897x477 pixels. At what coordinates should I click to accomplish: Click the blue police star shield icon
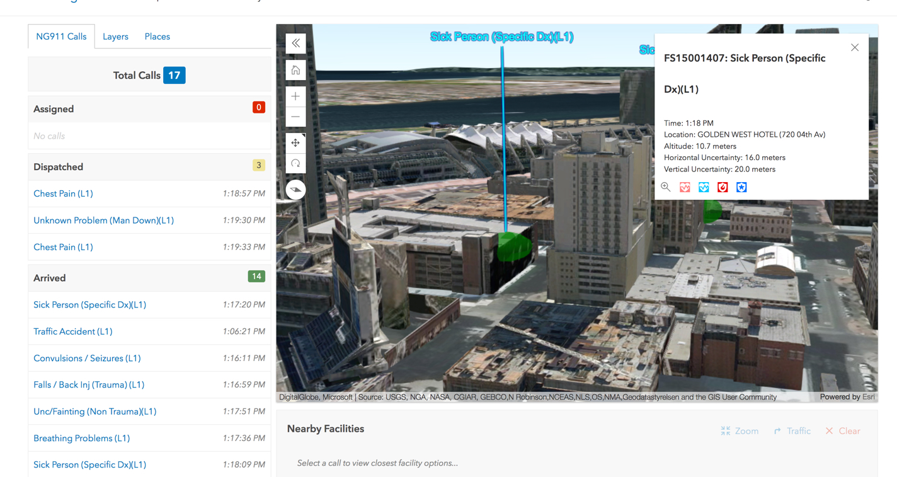click(x=741, y=187)
